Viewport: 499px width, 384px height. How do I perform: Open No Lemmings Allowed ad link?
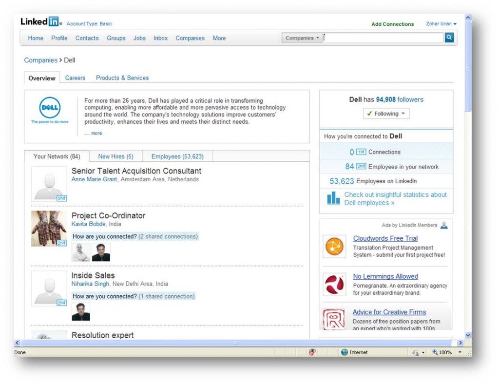coord(385,276)
